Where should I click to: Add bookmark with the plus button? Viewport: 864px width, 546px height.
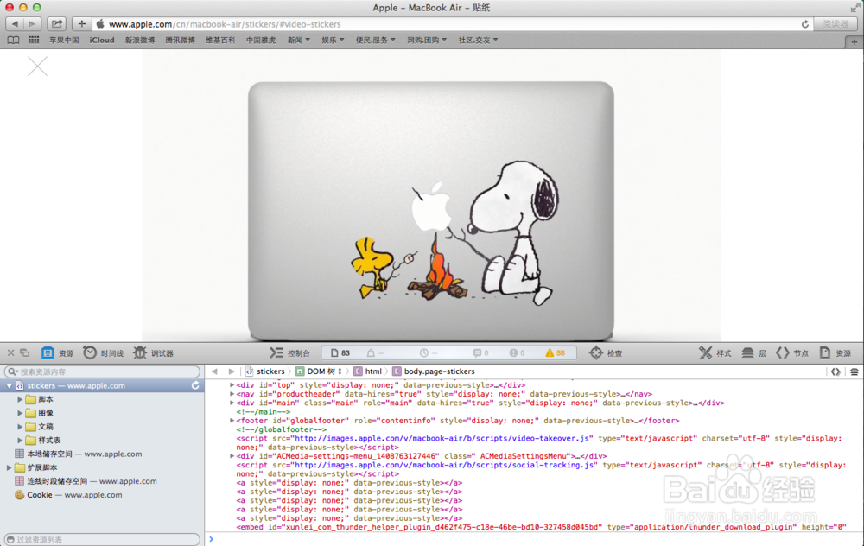coord(81,23)
